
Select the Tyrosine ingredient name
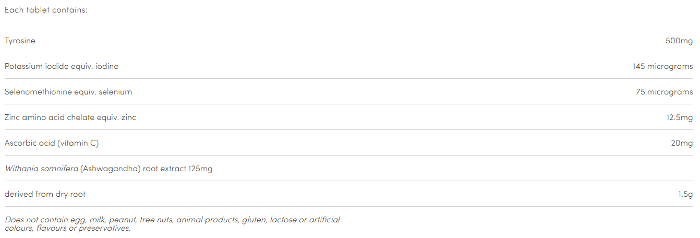coord(20,41)
